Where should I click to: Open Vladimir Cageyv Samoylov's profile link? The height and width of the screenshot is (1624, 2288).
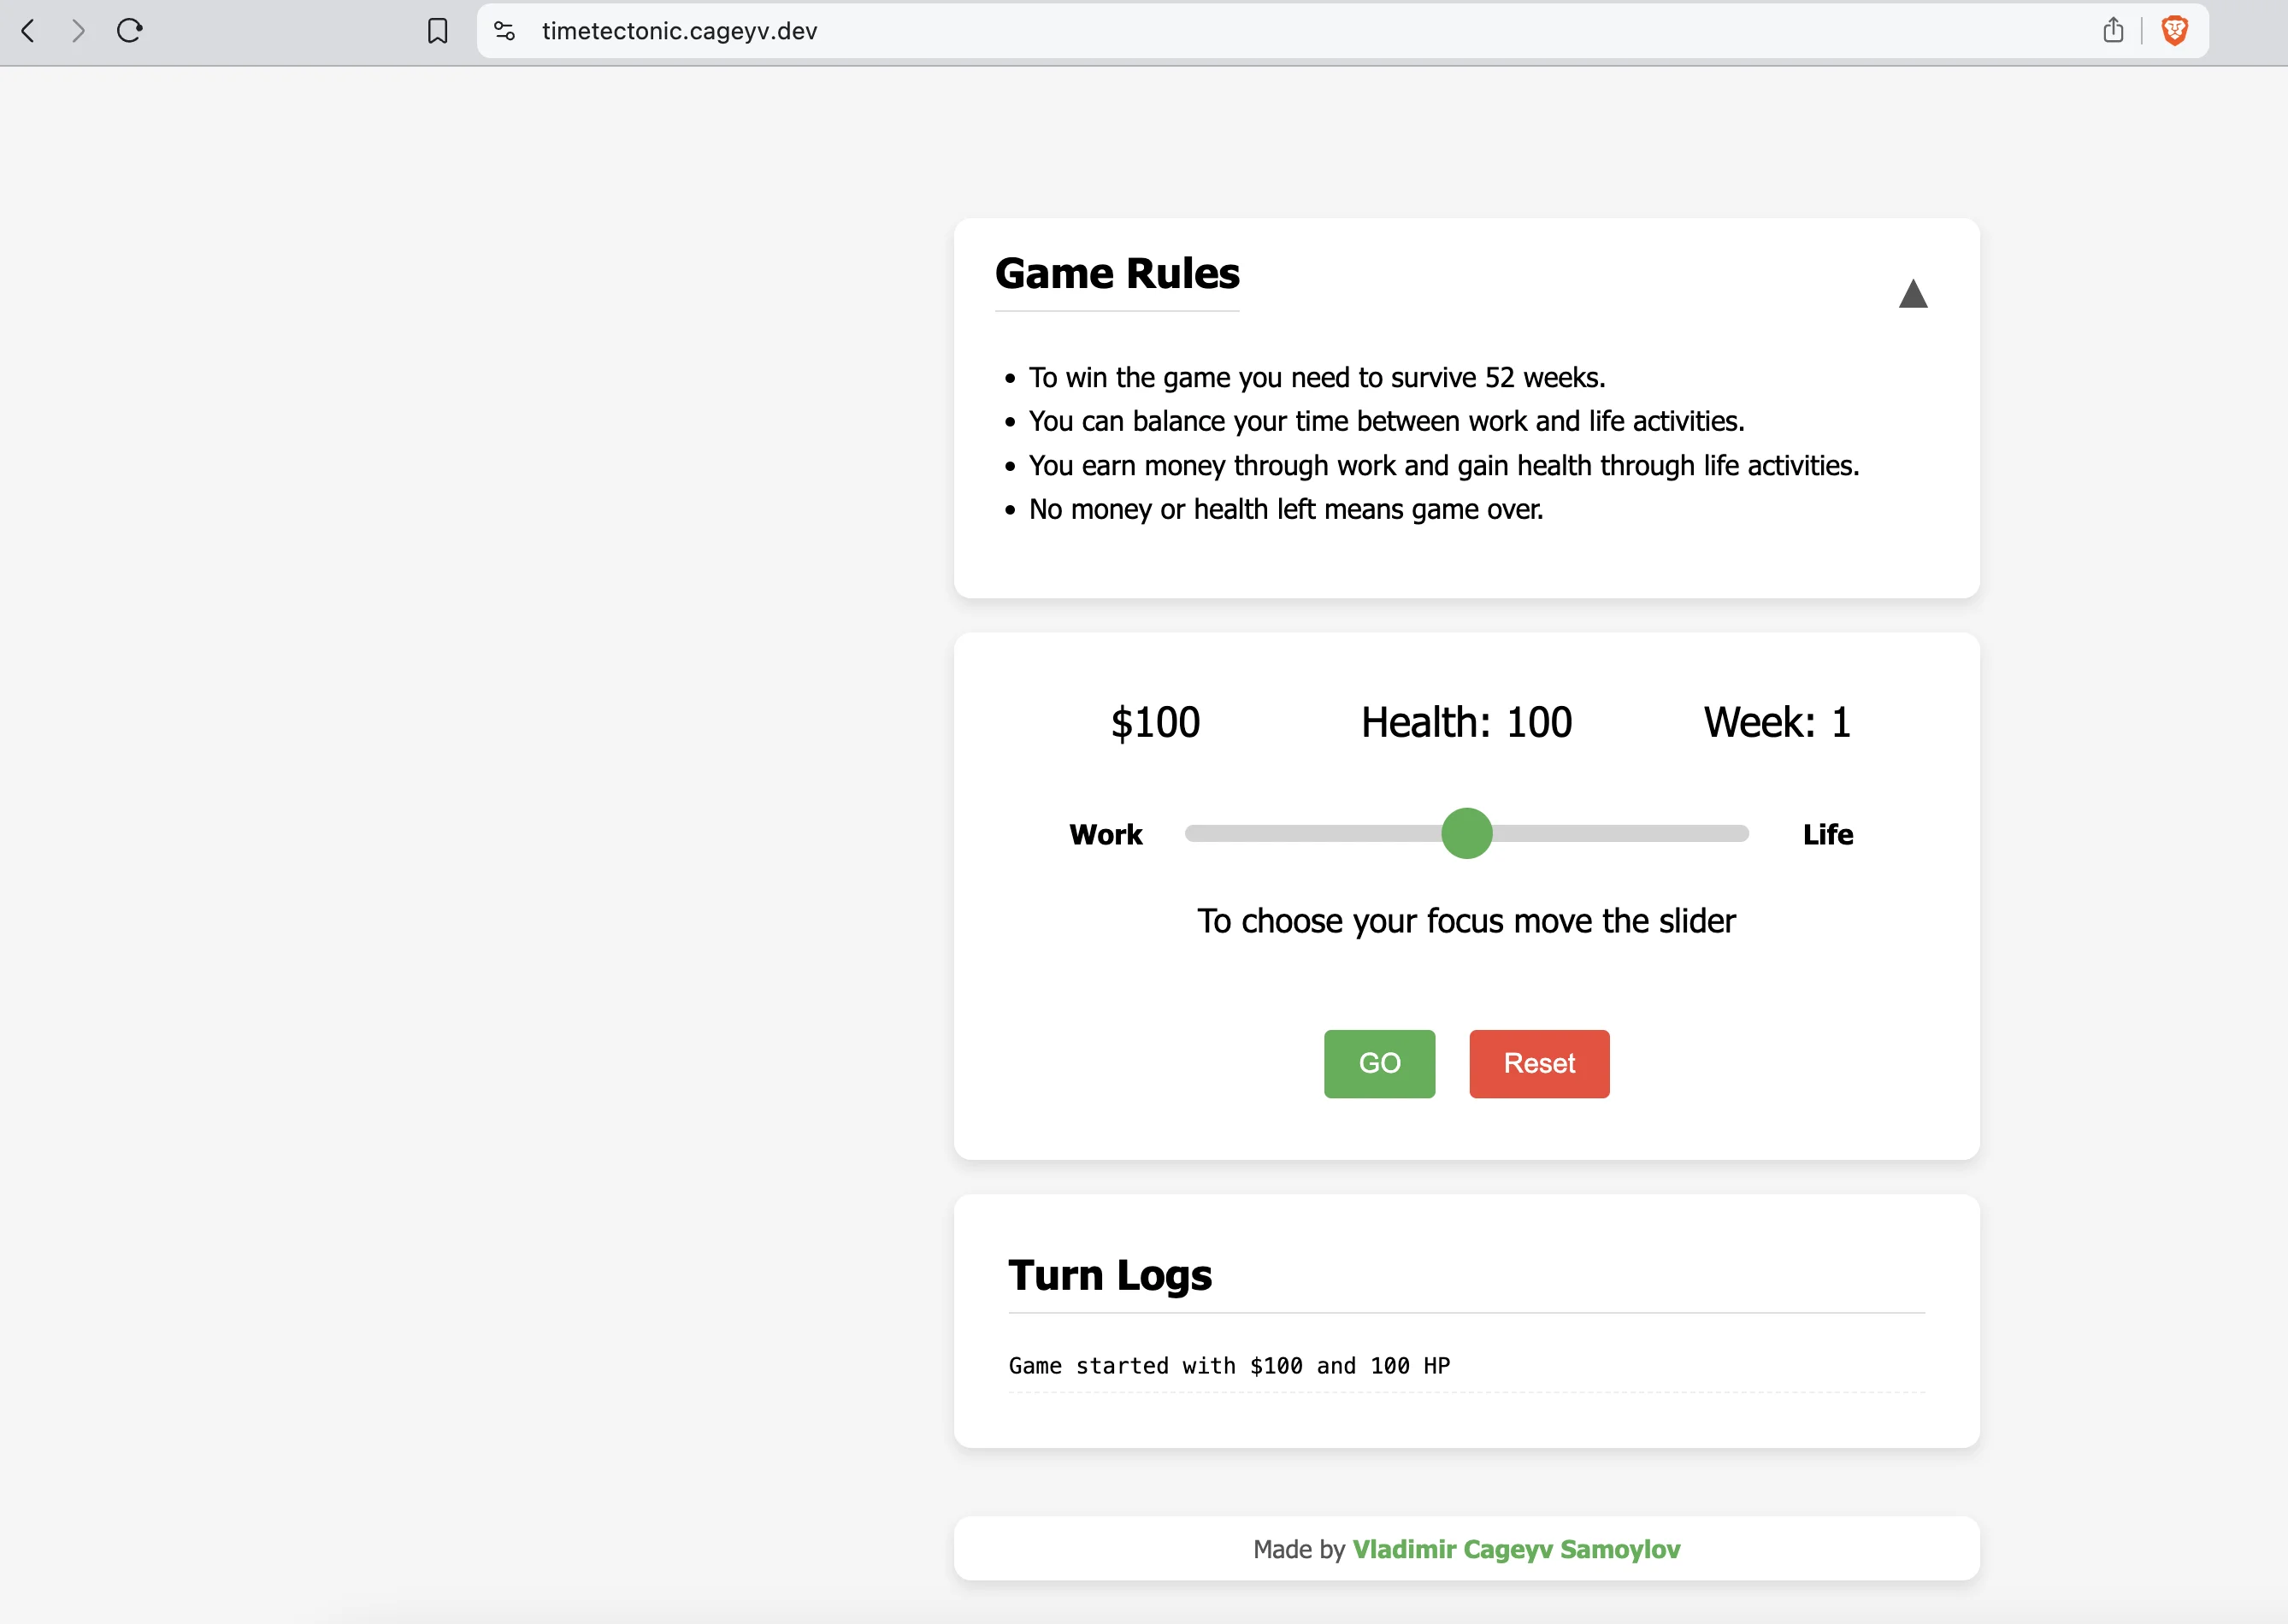point(1517,1548)
